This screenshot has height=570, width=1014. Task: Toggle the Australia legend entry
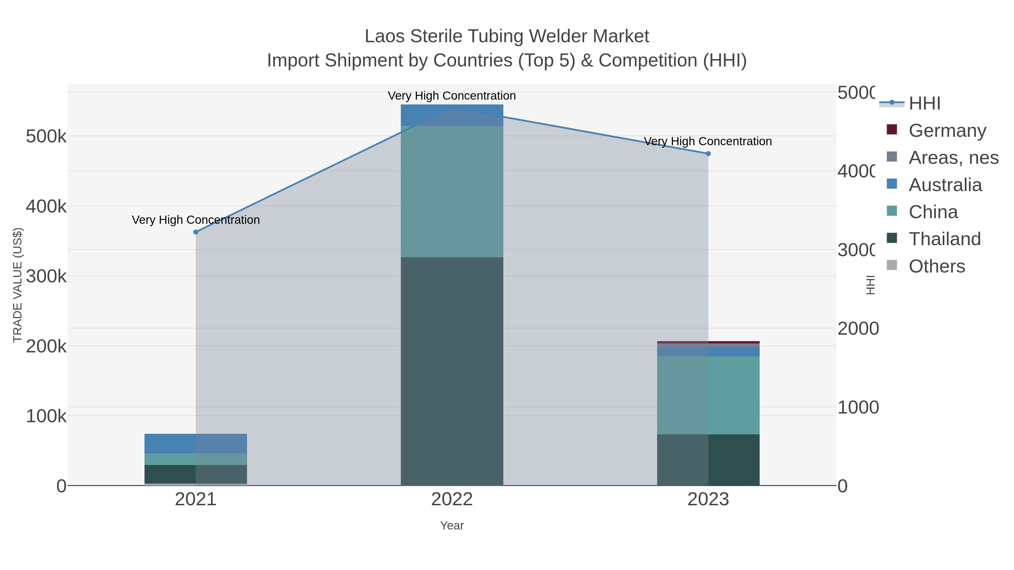pyautogui.click(x=934, y=184)
